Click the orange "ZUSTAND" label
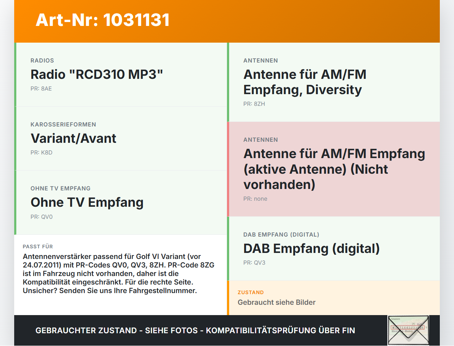The height and width of the screenshot is (346, 454). point(251,293)
